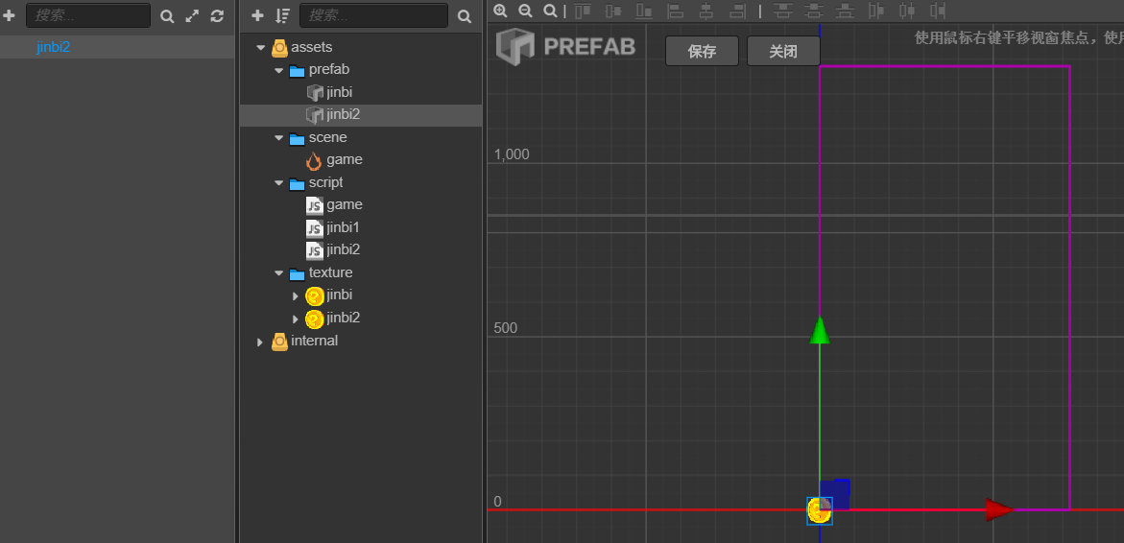This screenshot has width=1124, height=543.
Task: Expand all hierarchy nodes with the arrows icon
Action: tap(192, 15)
